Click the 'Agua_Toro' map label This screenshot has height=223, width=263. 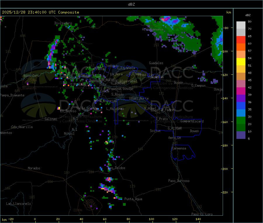point(31,76)
